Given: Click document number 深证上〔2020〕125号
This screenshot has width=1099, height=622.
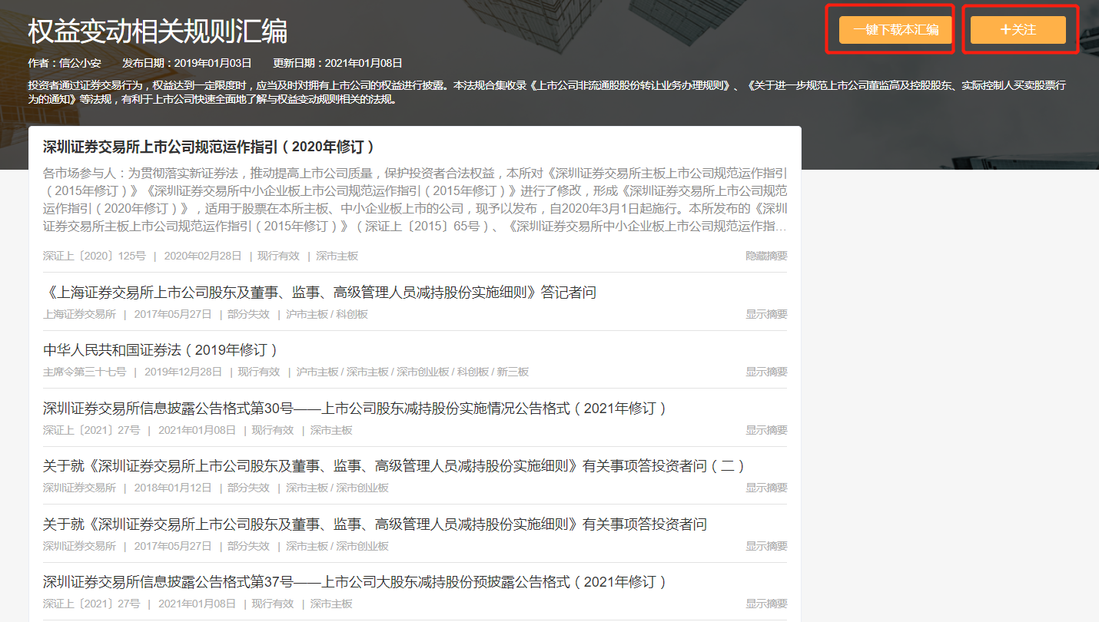Looking at the screenshot, I should pos(95,256).
